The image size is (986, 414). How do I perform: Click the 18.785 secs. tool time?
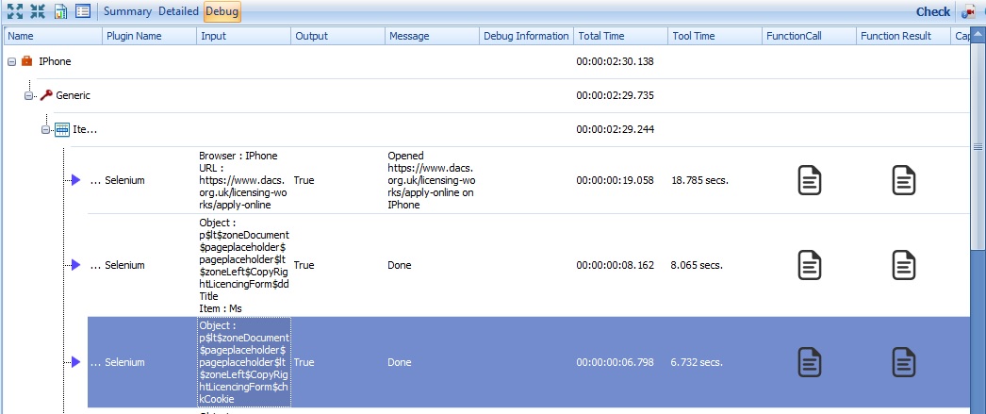pos(699,180)
